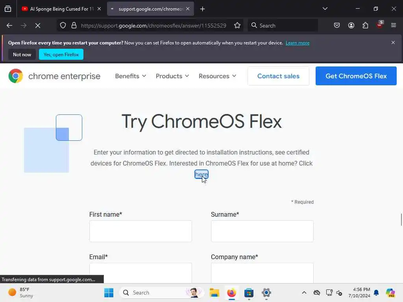Open Copilot preview icon
The image size is (403, 302).
(390, 293)
